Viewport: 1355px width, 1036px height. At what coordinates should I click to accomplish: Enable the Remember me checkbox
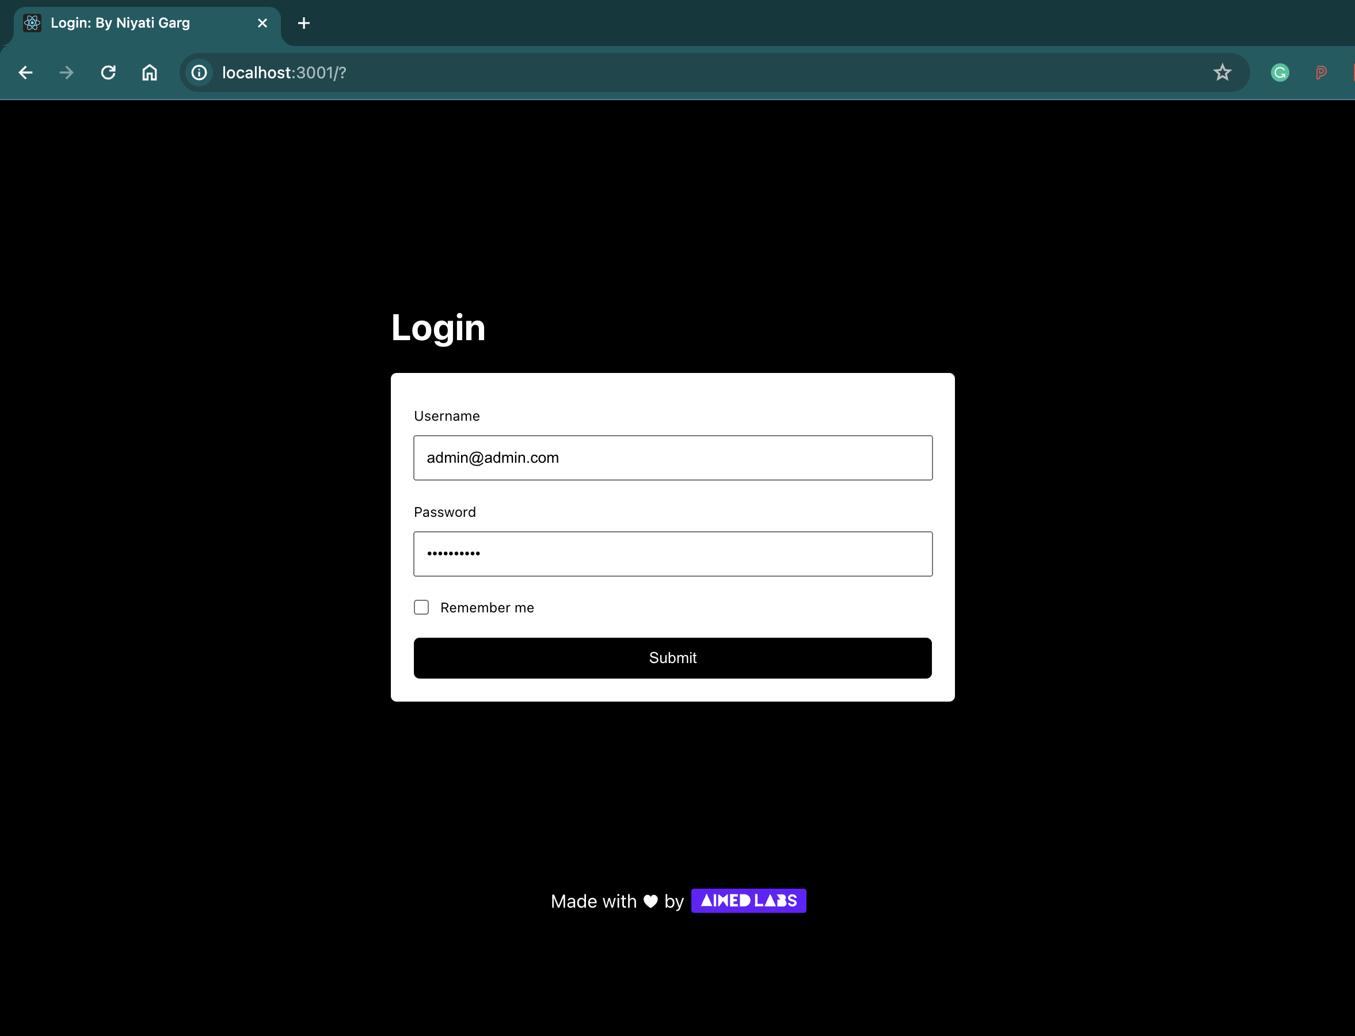(421, 607)
